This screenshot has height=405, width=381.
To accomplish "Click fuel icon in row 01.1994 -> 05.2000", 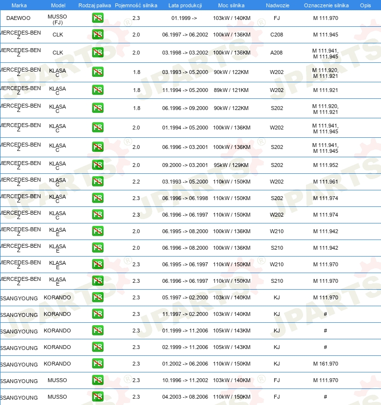I will coord(98,128).
